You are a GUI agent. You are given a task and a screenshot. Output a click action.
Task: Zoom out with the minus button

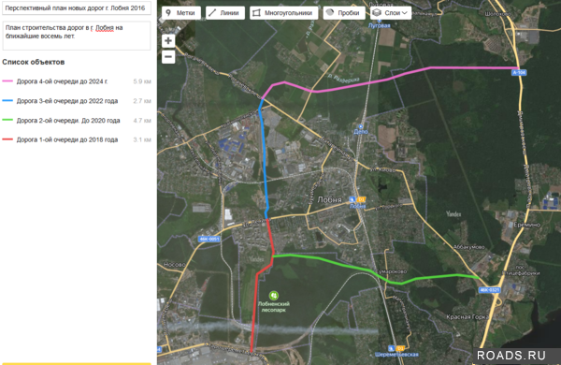point(168,56)
